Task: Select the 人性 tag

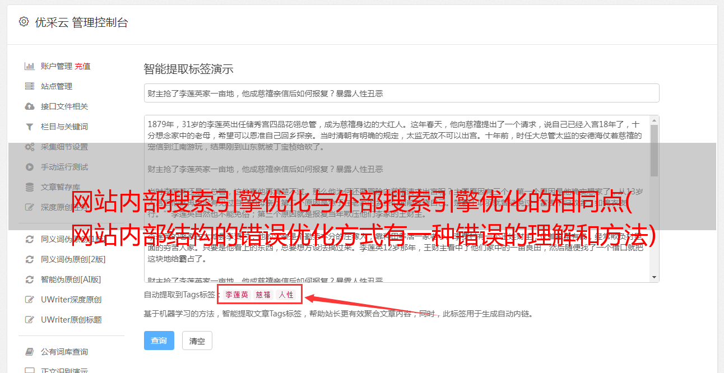Action: [x=286, y=295]
